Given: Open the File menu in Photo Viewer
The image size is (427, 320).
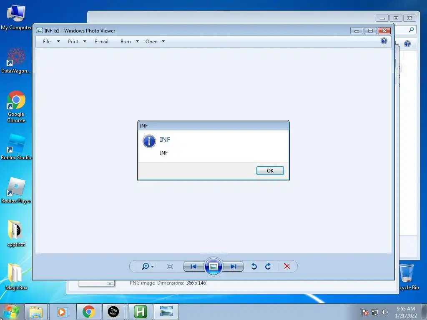Looking at the screenshot, I should click(x=47, y=42).
